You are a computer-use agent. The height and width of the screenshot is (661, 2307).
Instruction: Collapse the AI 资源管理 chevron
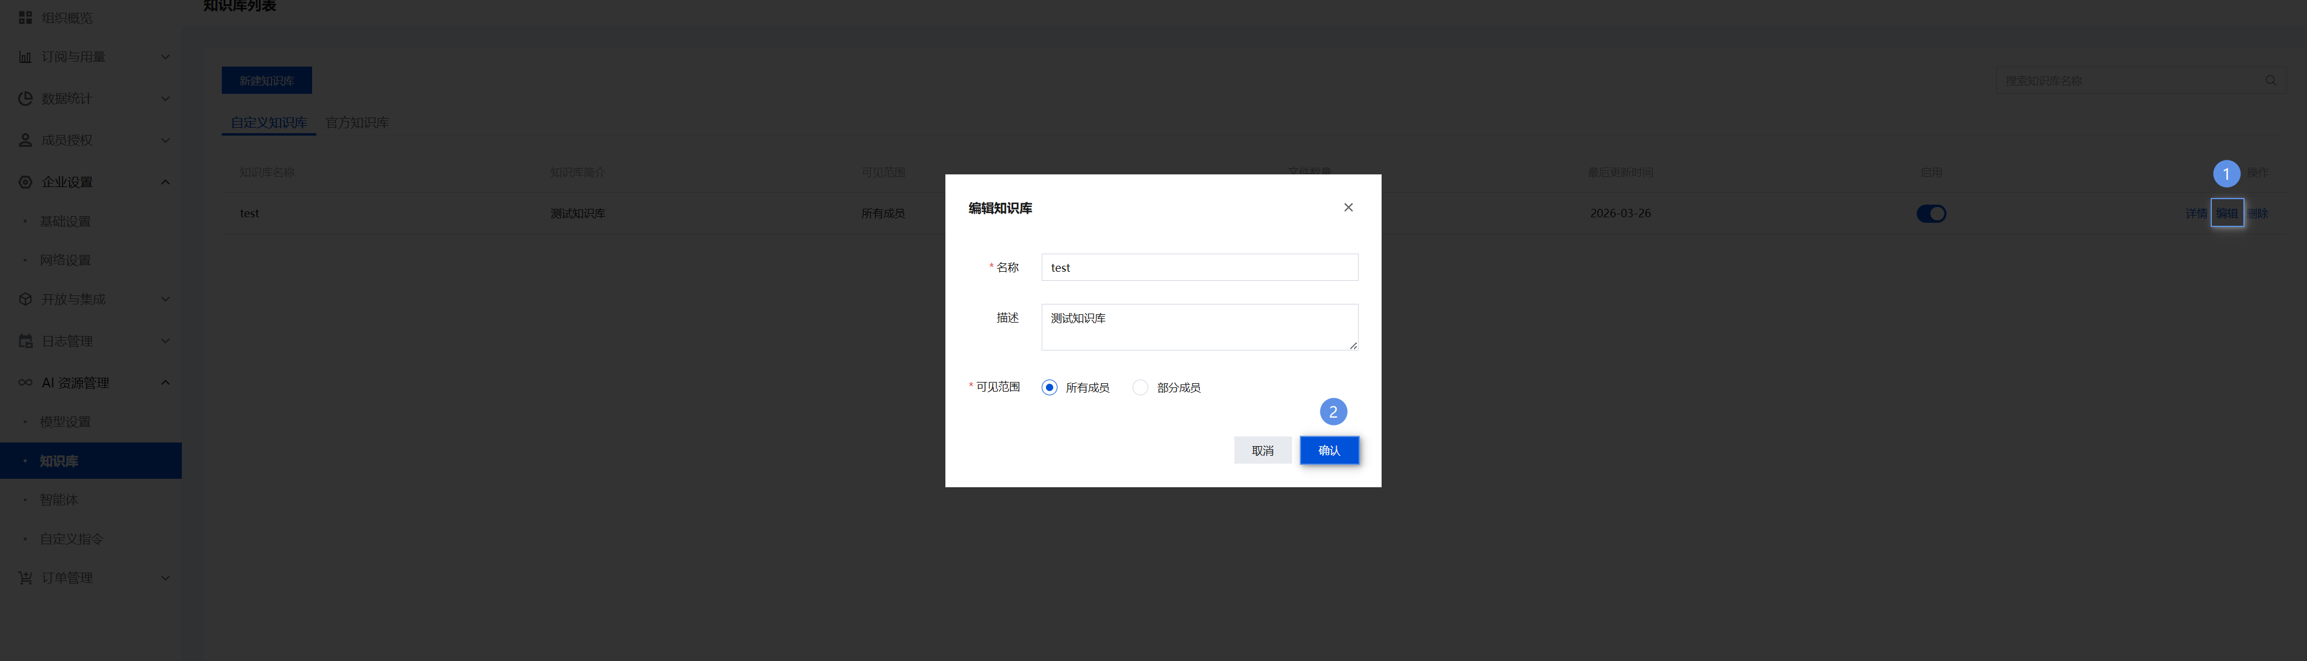pos(165,383)
